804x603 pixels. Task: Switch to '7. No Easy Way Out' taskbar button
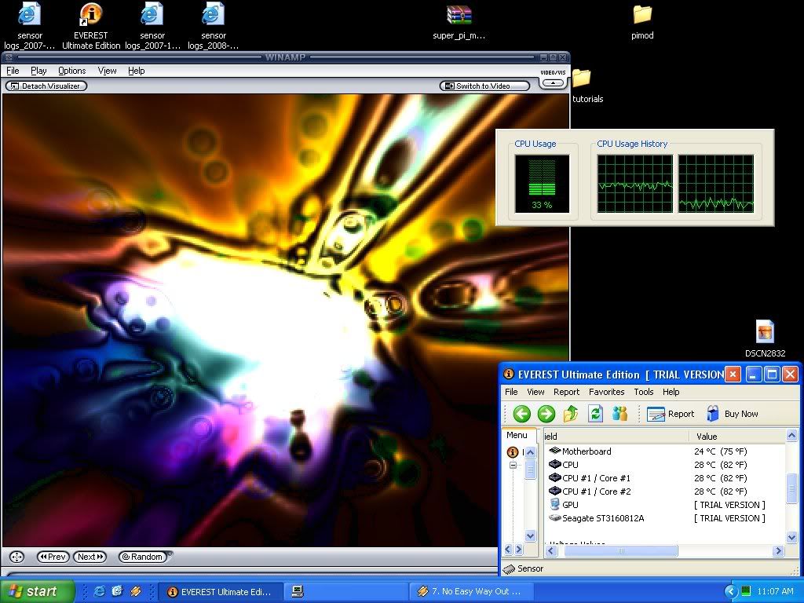pyautogui.click(x=472, y=592)
